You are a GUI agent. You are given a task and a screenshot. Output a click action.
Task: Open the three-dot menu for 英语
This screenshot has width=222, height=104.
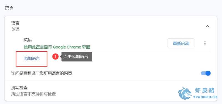coord(205,43)
